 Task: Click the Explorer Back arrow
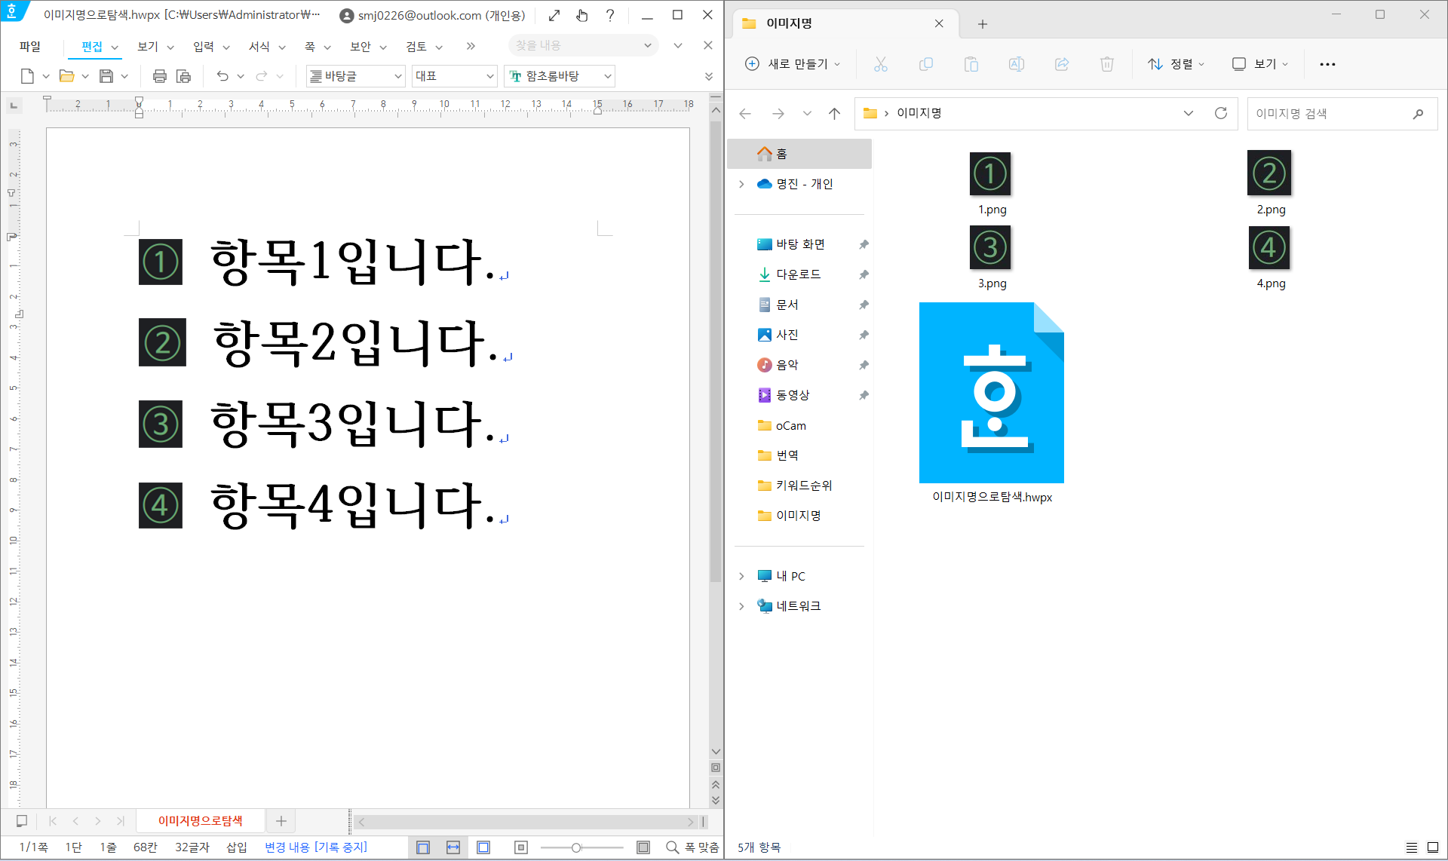[x=745, y=114]
